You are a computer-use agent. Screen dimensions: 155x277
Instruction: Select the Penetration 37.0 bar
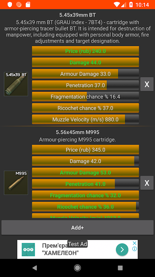pos(85,85)
